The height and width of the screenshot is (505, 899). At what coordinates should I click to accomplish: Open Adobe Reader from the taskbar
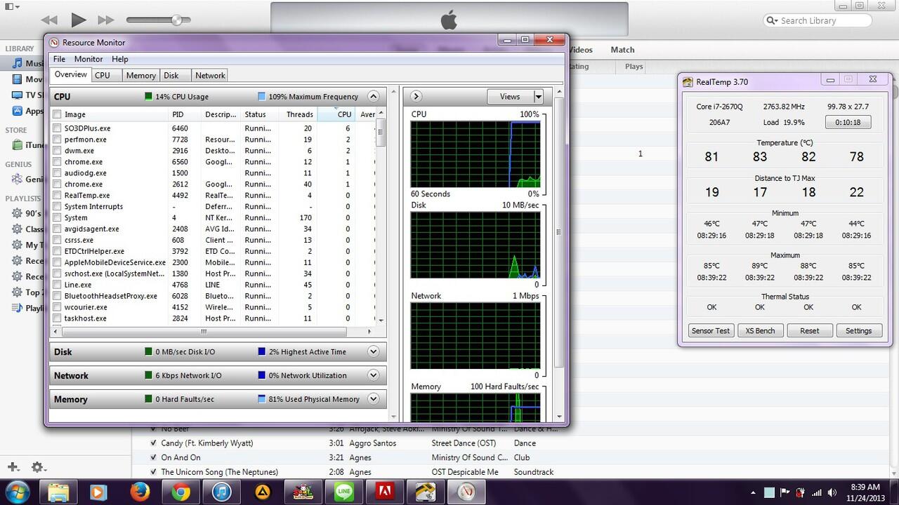383,492
